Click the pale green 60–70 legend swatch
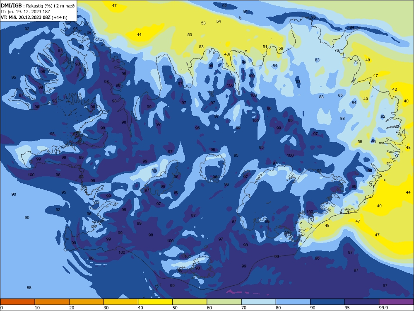The height and width of the screenshot is (311, 414). coord(224,302)
